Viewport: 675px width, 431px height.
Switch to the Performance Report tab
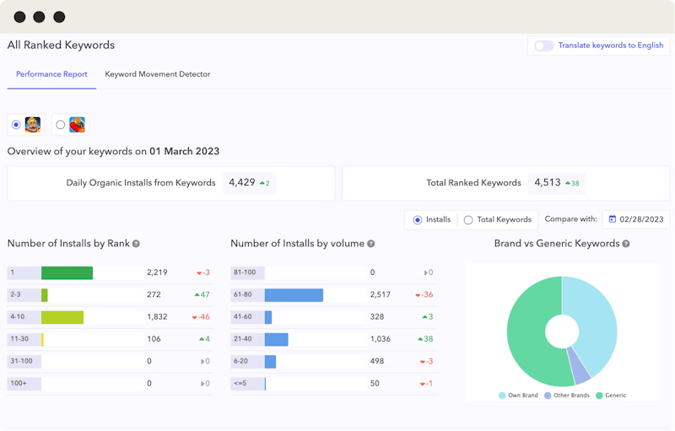[51, 74]
